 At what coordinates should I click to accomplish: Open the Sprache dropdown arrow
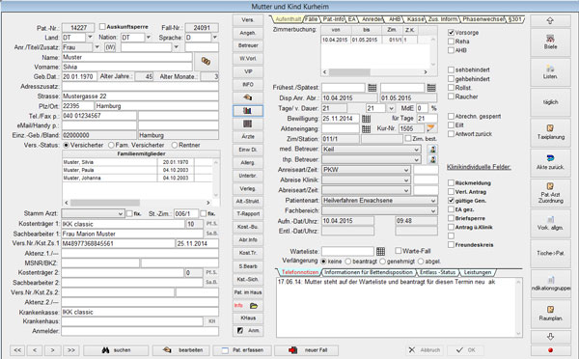click(214, 38)
